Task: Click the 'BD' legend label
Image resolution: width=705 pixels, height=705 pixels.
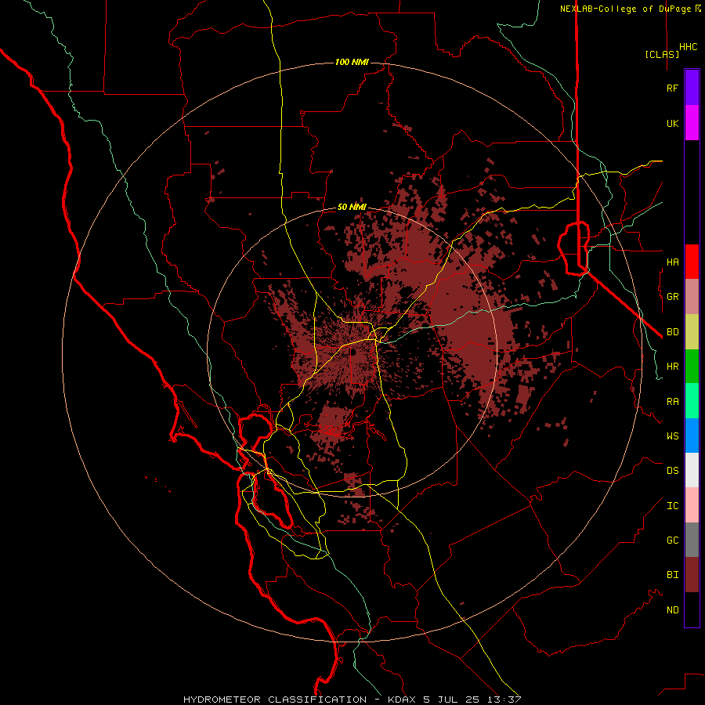Action: 672,332
